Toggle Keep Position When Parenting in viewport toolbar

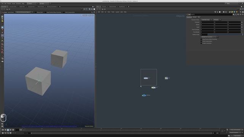pyautogui.click(x=46, y=12)
